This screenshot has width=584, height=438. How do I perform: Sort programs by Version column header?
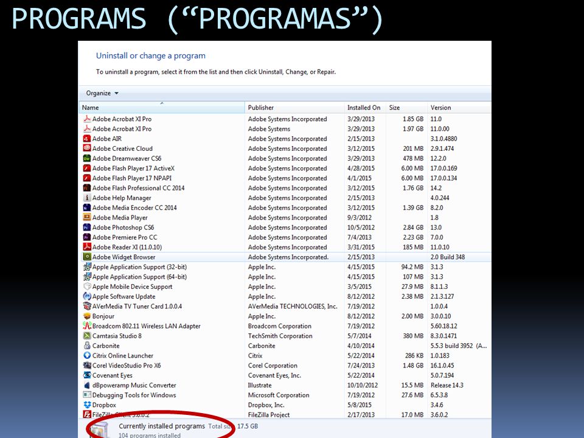pos(459,108)
